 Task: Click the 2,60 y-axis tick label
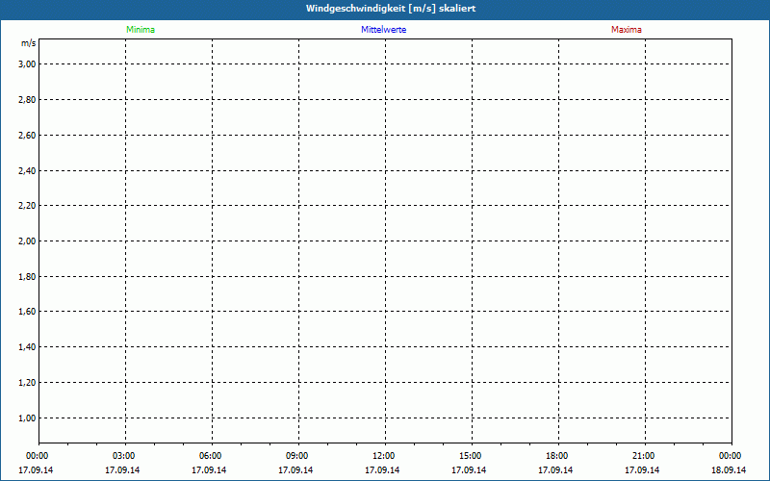coord(27,136)
